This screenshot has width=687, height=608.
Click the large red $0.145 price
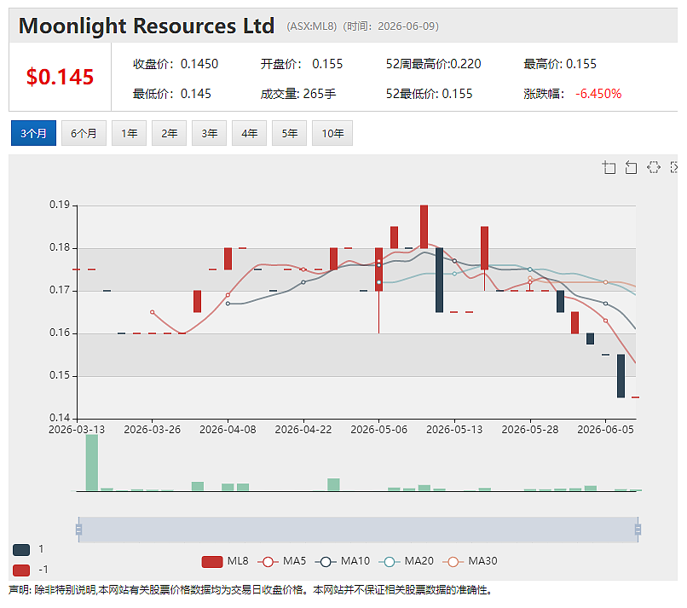pyautogui.click(x=60, y=77)
